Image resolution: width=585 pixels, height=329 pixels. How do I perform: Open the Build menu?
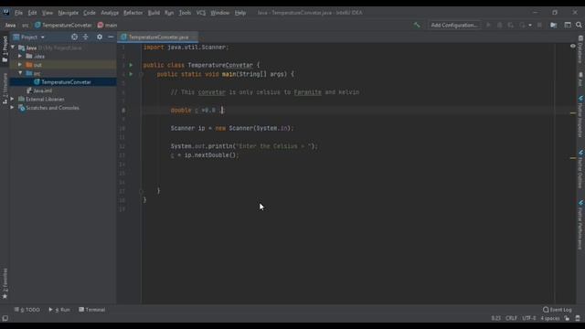(154, 12)
